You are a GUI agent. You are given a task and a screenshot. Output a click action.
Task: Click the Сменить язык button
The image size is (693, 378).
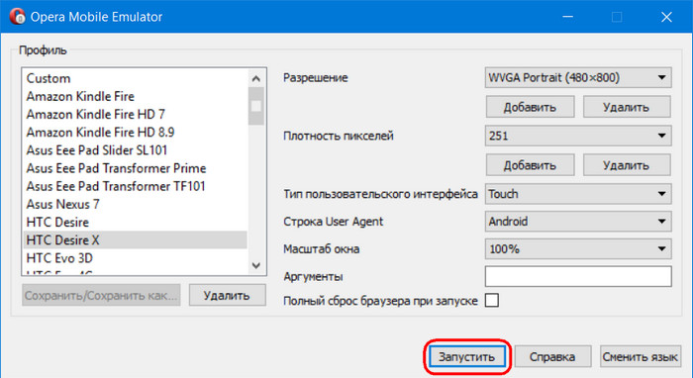coord(640,356)
